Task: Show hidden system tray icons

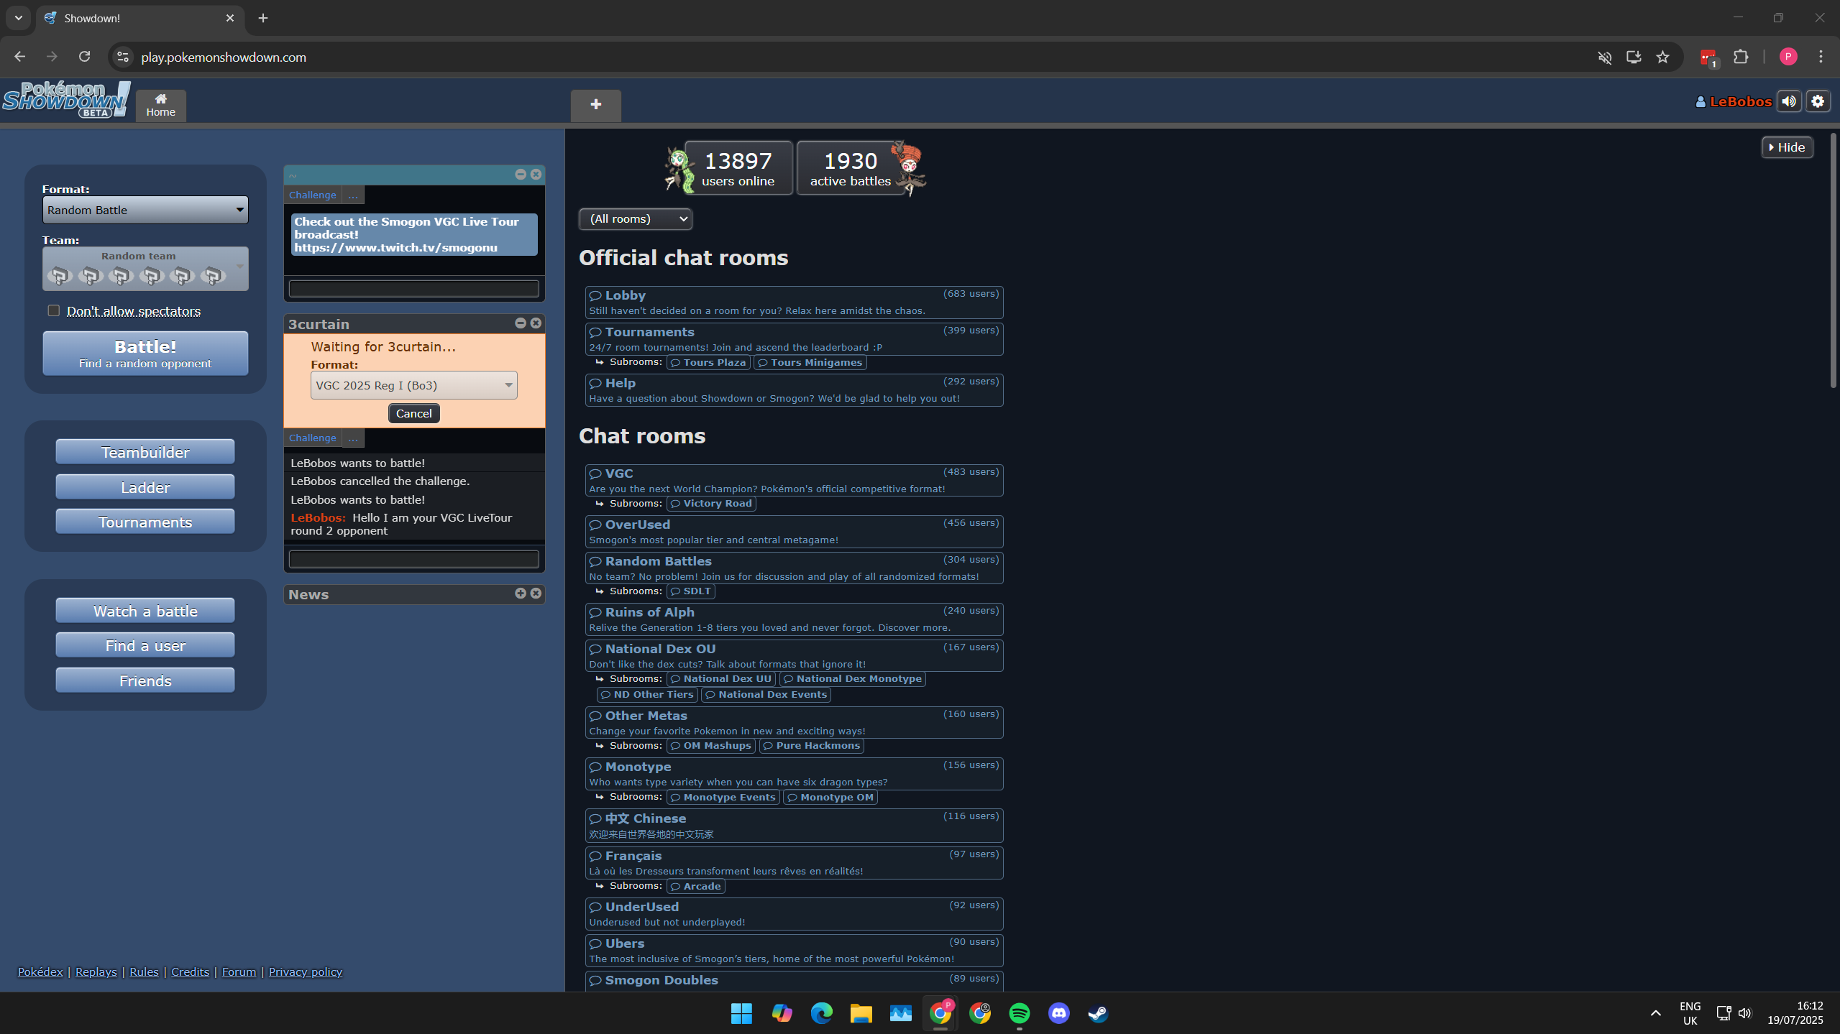Action: [x=1656, y=1013]
